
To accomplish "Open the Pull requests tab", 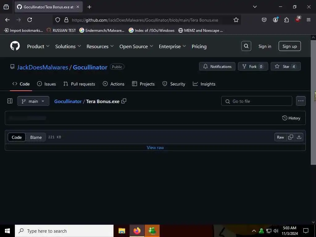I will pyautogui.click(x=79, y=84).
